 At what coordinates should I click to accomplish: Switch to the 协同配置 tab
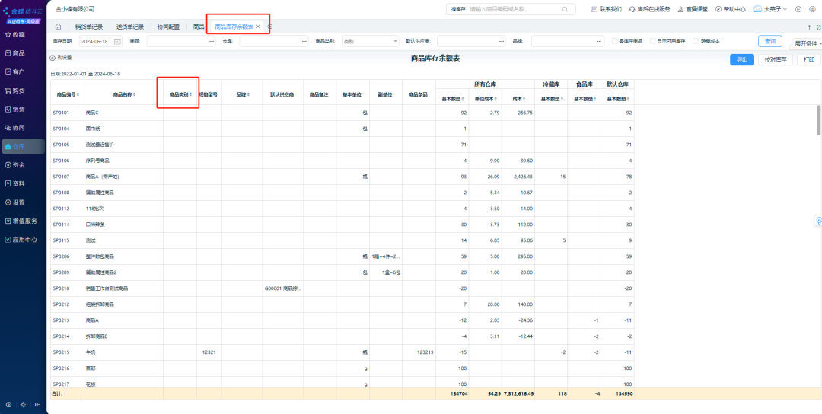click(168, 27)
